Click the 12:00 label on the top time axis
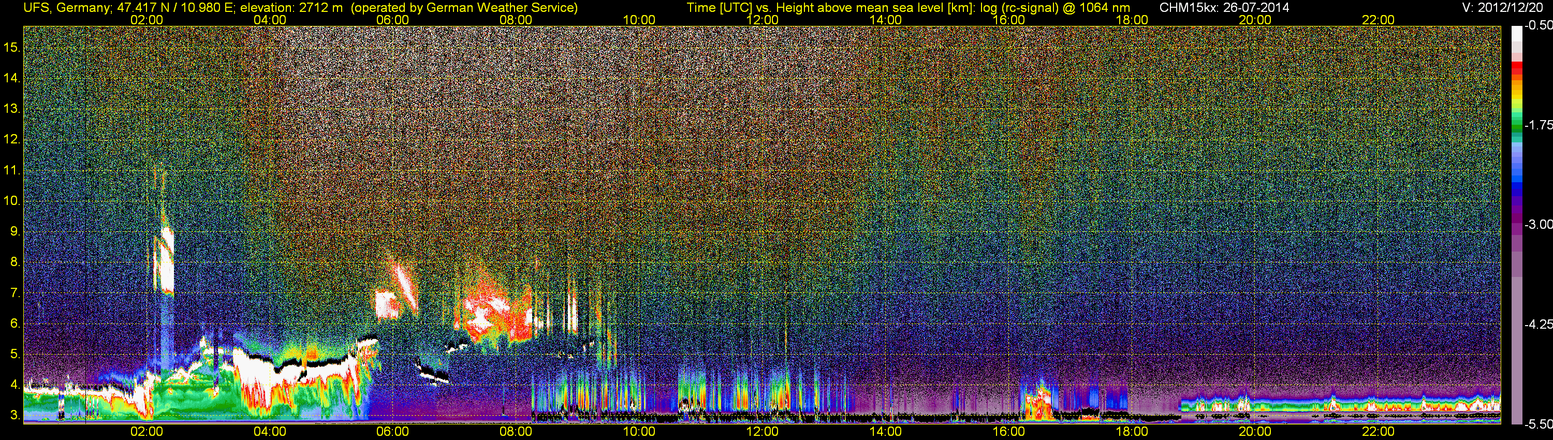The width and height of the screenshot is (1553, 440). pos(762,20)
